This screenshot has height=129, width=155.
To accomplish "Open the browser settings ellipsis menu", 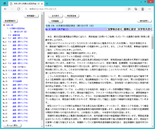I will tap(150, 9).
